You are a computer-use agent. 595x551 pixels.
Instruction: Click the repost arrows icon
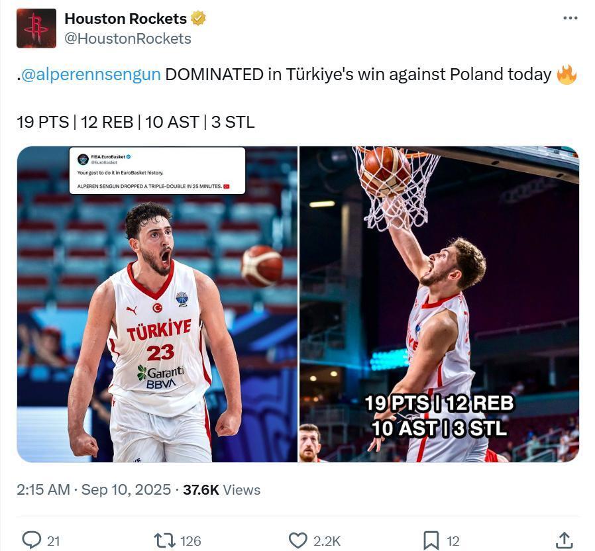[x=164, y=540]
